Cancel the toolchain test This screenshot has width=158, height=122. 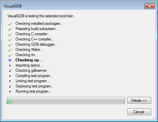(139, 112)
